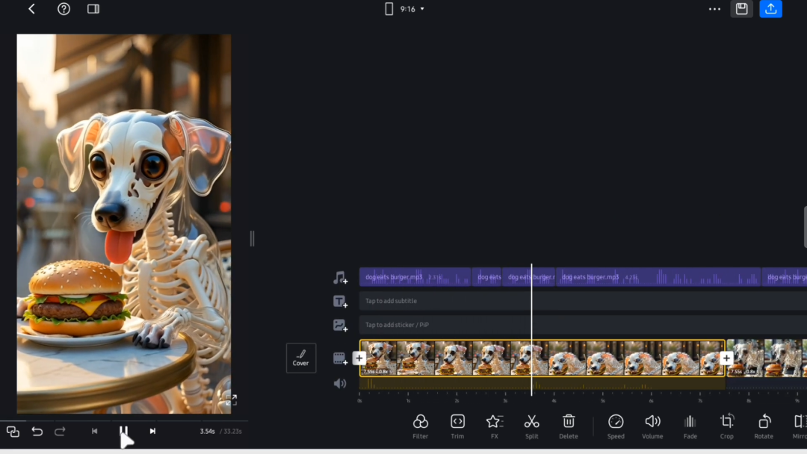The height and width of the screenshot is (454, 807).
Task: Toggle the side panel layout icon
Action: 93,9
